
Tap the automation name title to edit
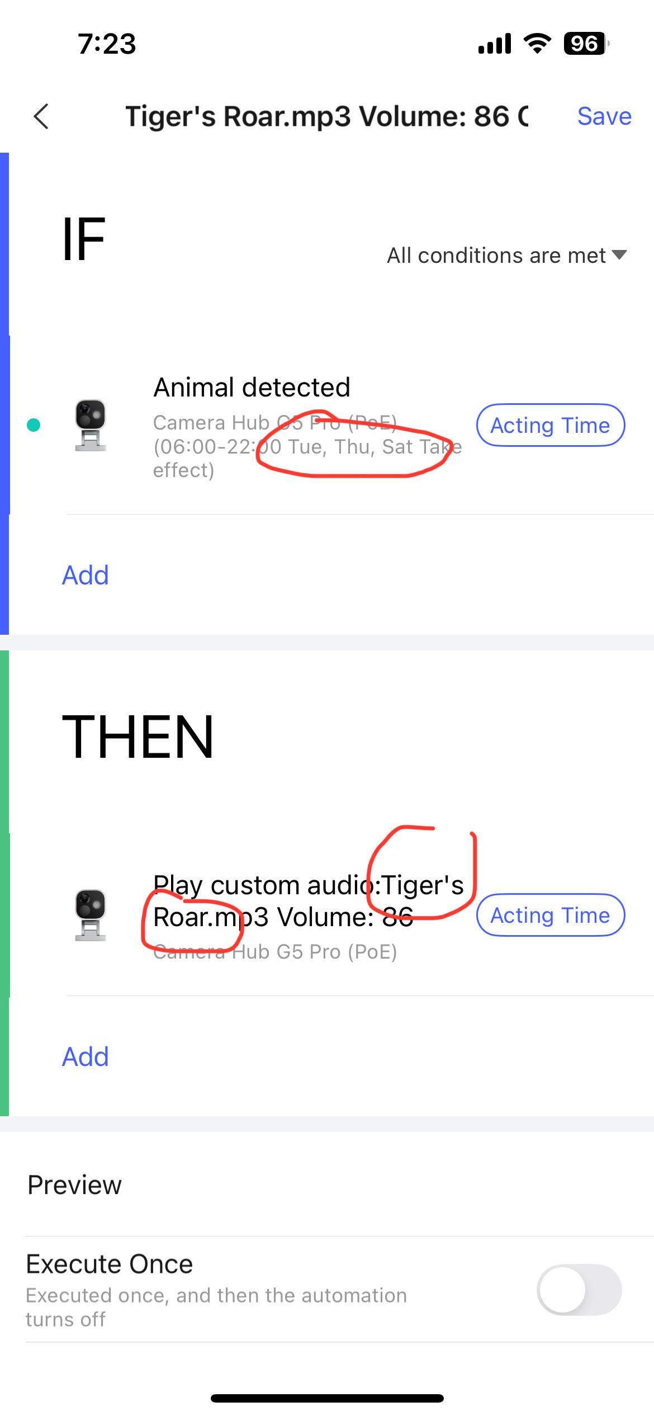coord(326,116)
